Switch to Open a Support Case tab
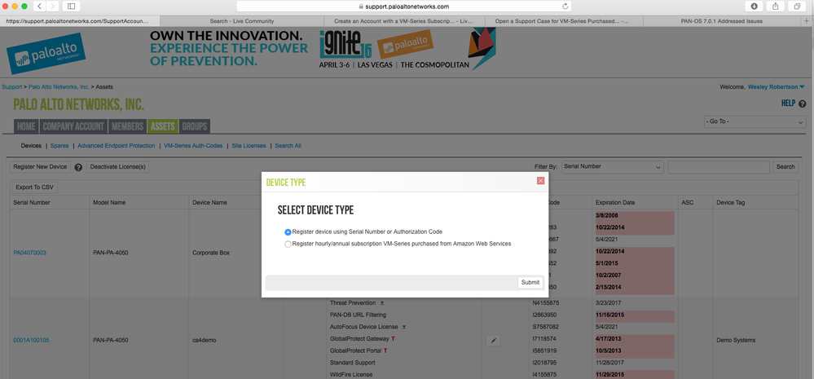Image resolution: width=814 pixels, height=379 pixels. click(563, 21)
